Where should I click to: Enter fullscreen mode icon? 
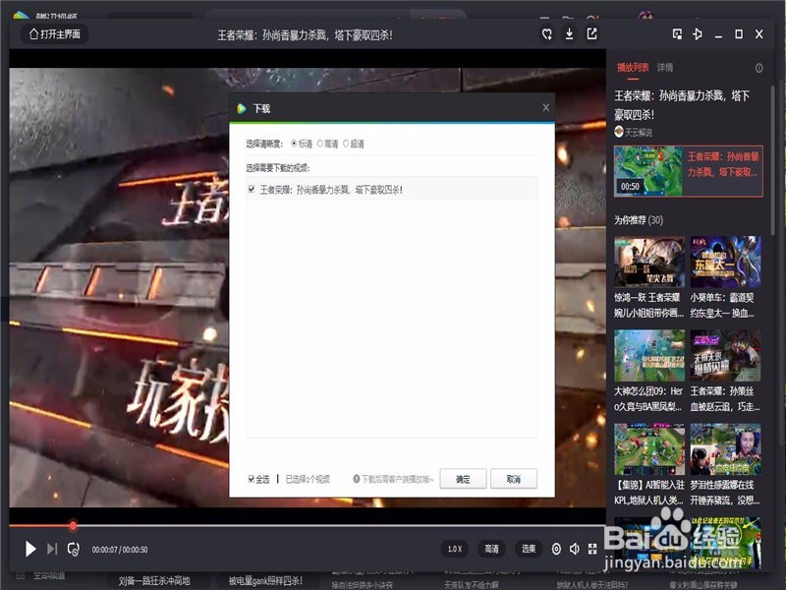click(592, 549)
